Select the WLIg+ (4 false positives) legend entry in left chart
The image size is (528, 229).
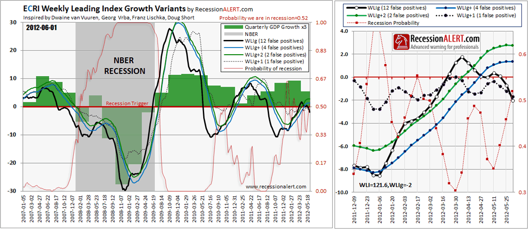pos(264,48)
